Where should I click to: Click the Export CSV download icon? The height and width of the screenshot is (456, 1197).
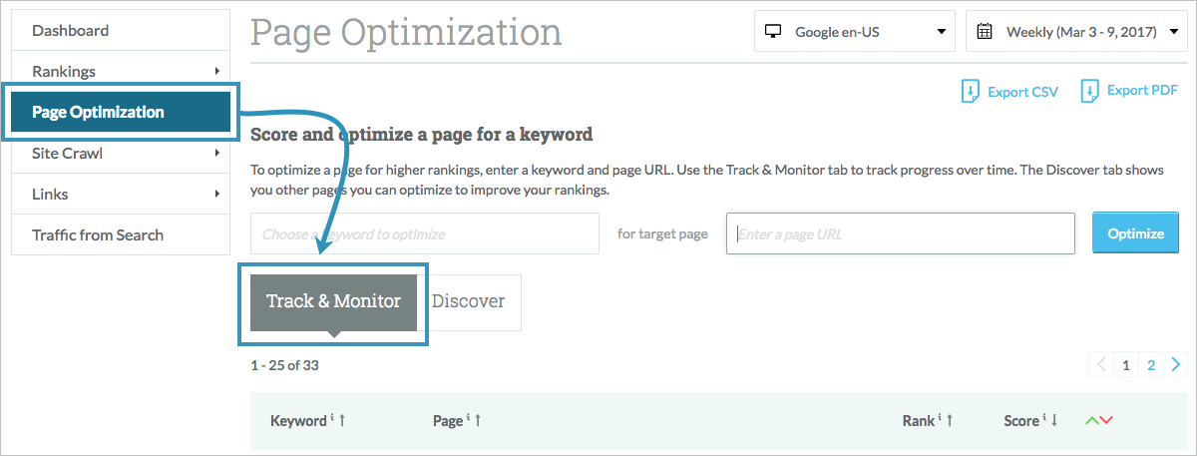coord(970,92)
